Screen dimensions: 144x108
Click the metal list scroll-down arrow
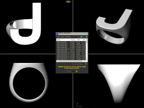pyautogui.click(x=87, y=59)
